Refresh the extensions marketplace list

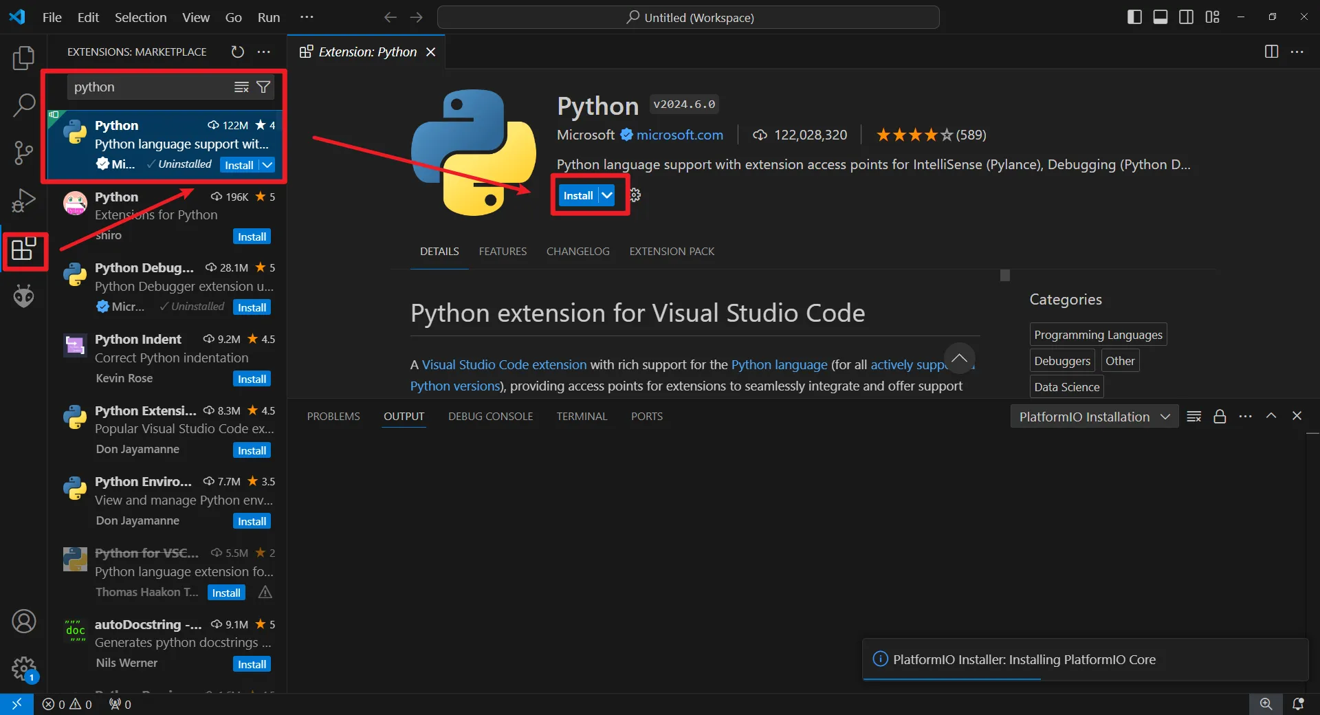pyautogui.click(x=237, y=52)
